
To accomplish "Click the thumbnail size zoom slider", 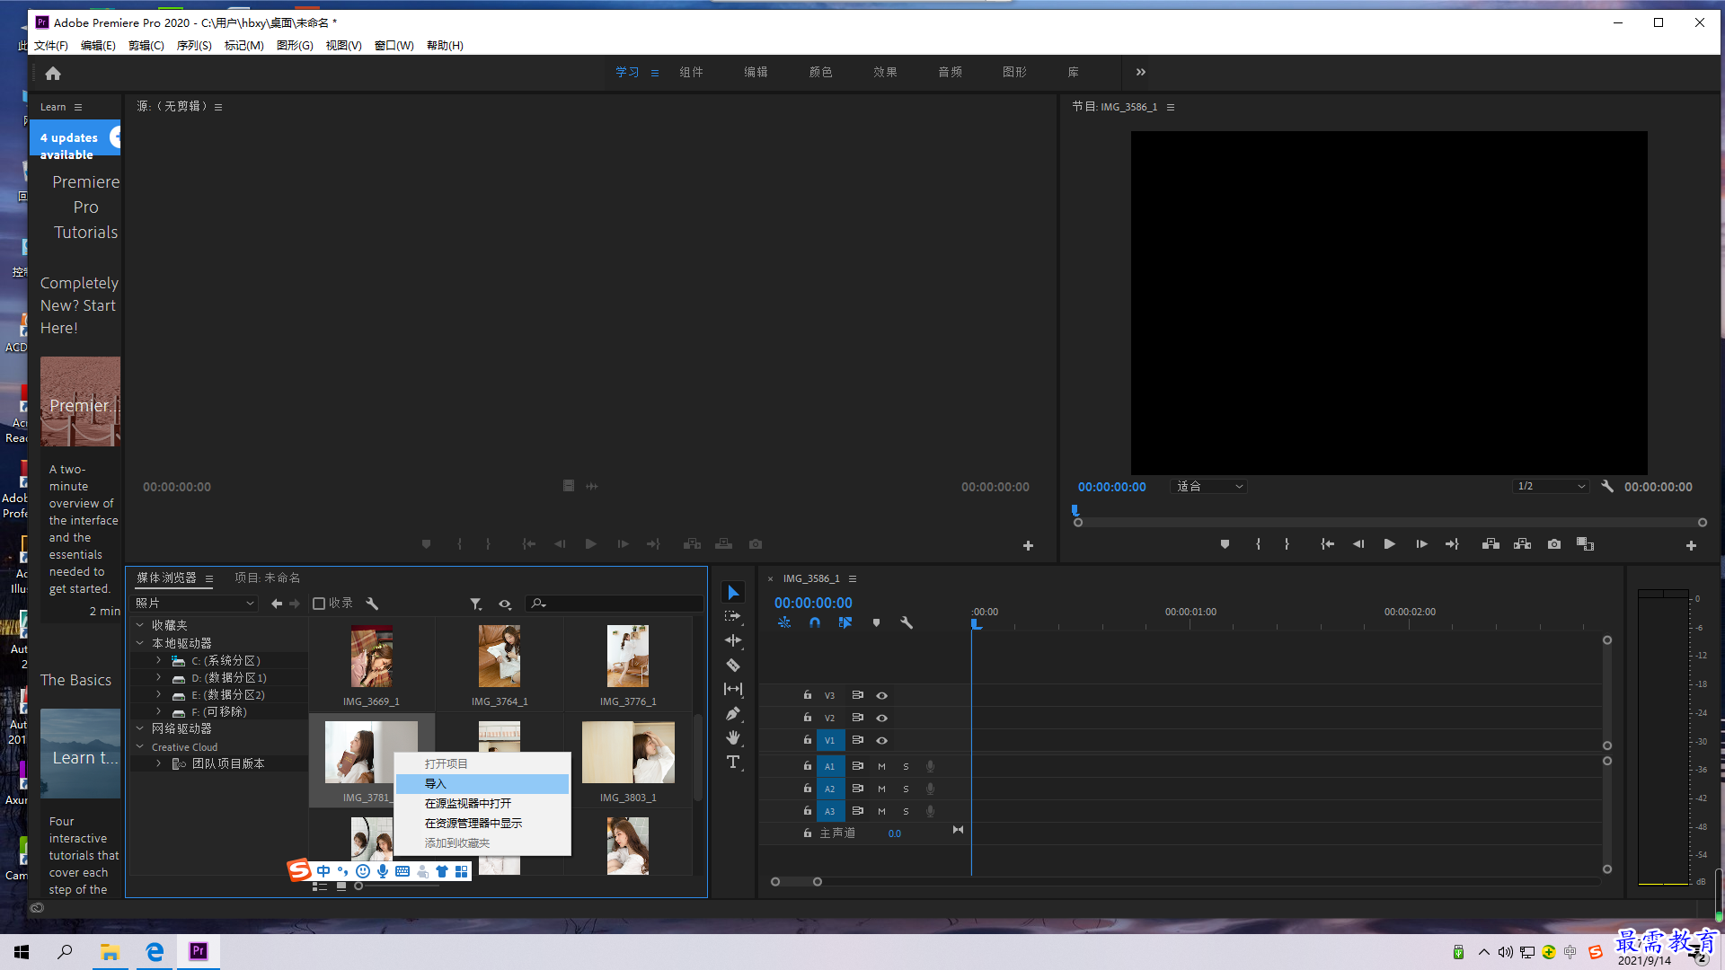I will pos(398,886).
